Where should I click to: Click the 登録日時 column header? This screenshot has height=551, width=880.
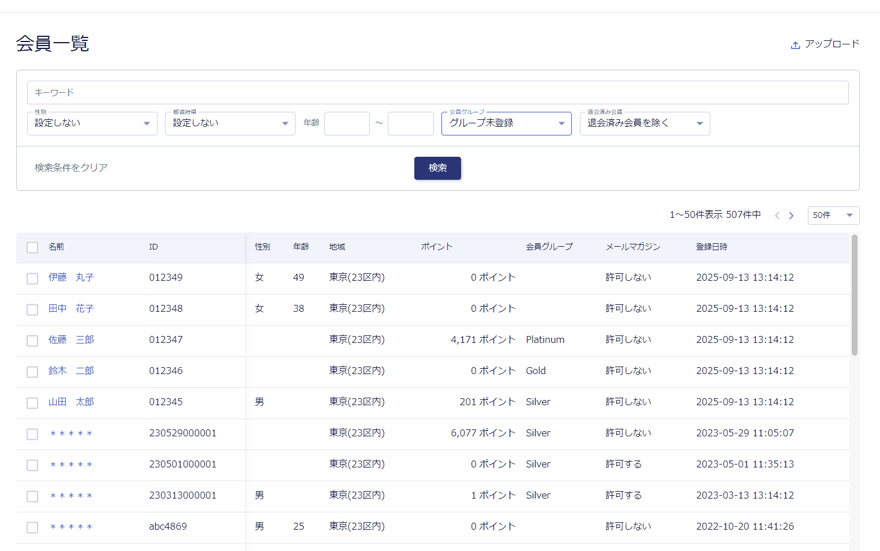click(712, 247)
